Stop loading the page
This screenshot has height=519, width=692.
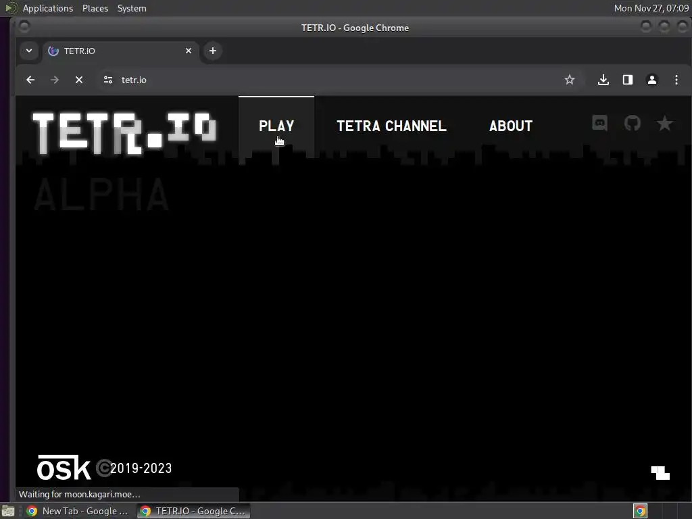(x=79, y=80)
